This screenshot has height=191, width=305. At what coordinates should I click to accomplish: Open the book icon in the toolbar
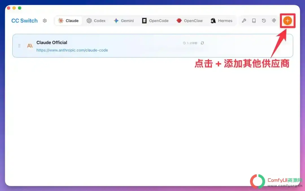pos(254,21)
